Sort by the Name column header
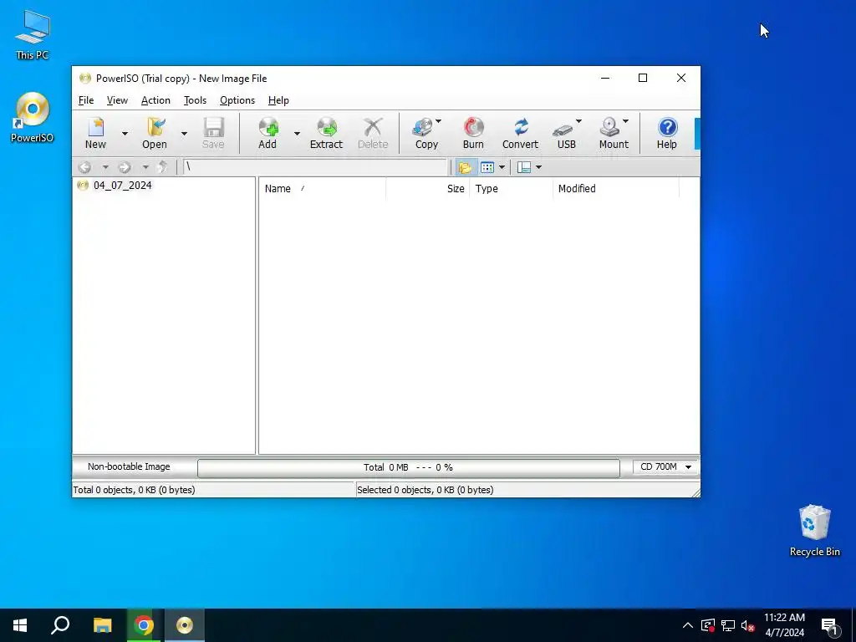This screenshot has width=856, height=642. pos(323,189)
